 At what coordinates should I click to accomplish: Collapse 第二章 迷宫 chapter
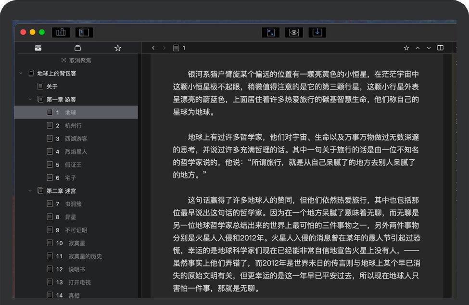click(30, 191)
